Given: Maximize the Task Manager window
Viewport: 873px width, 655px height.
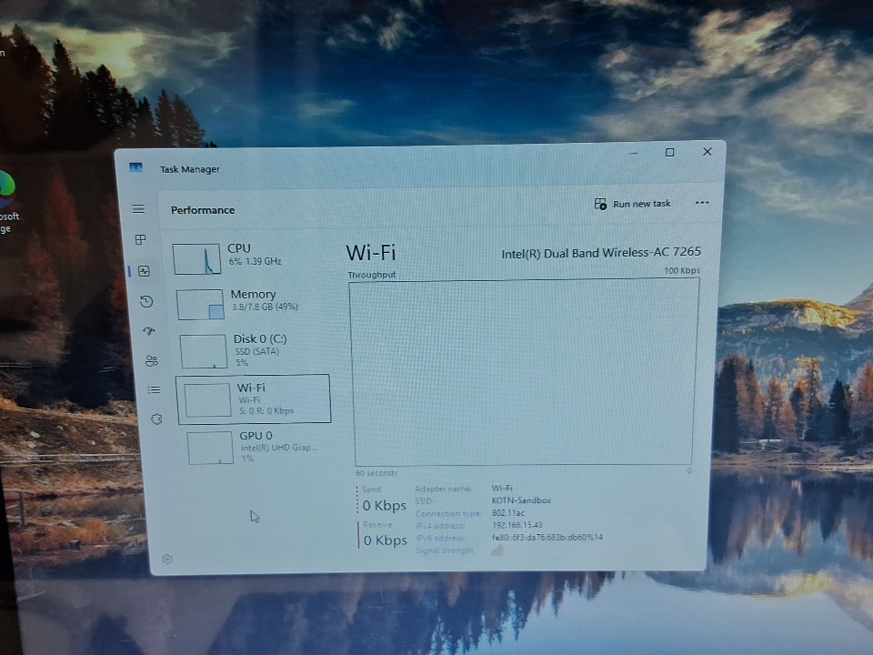Looking at the screenshot, I should coord(670,153).
